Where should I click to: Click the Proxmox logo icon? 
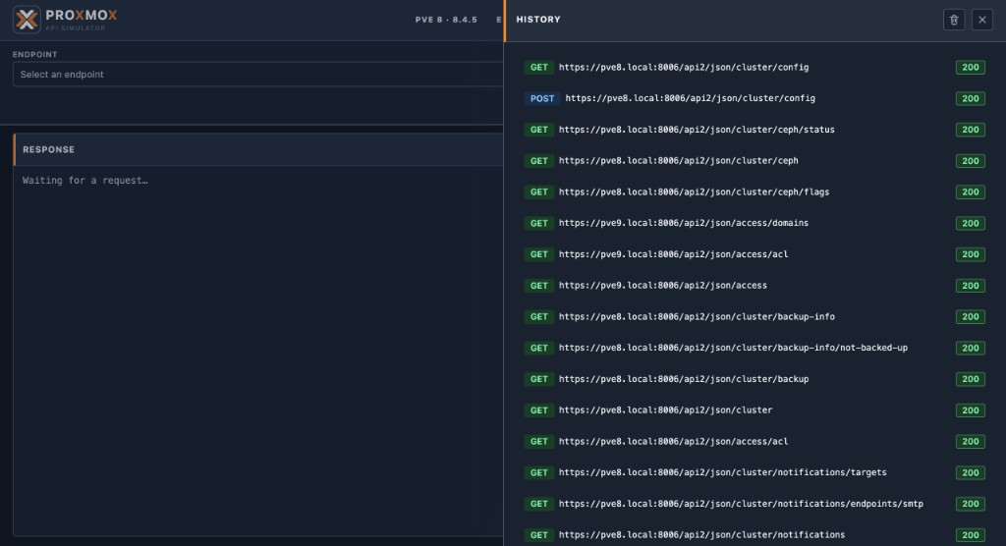pyautogui.click(x=27, y=20)
